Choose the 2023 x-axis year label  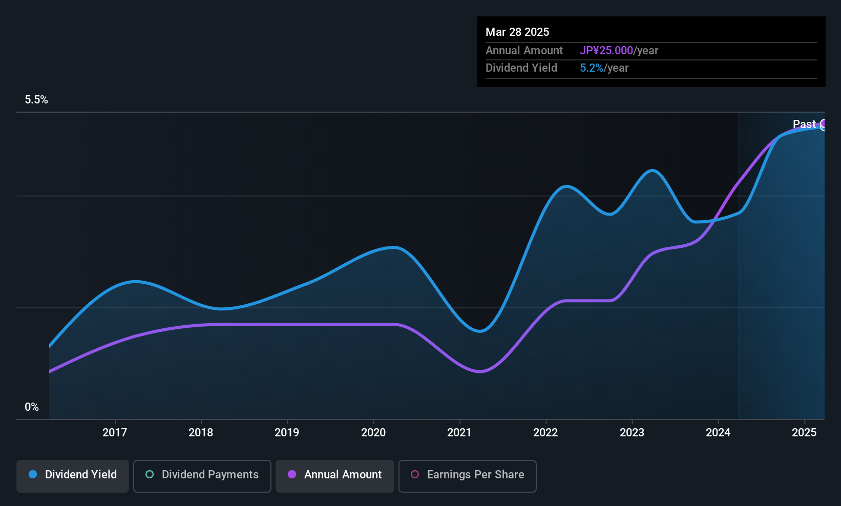pos(632,433)
